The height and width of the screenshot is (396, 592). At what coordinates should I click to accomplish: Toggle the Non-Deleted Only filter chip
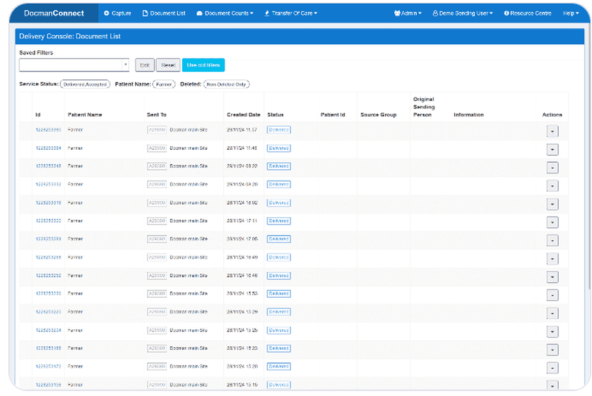tap(227, 84)
